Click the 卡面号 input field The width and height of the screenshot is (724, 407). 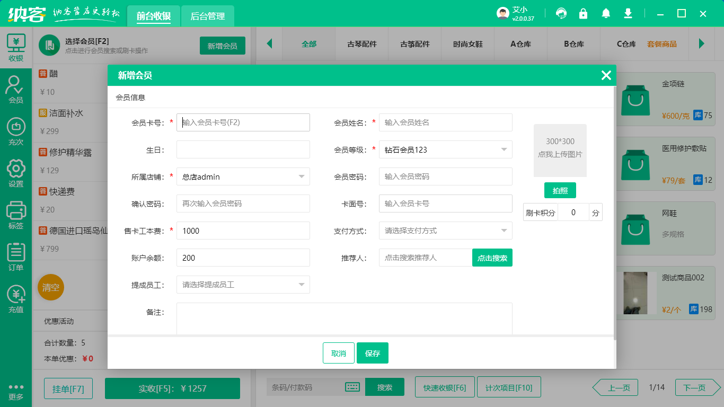coord(446,203)
